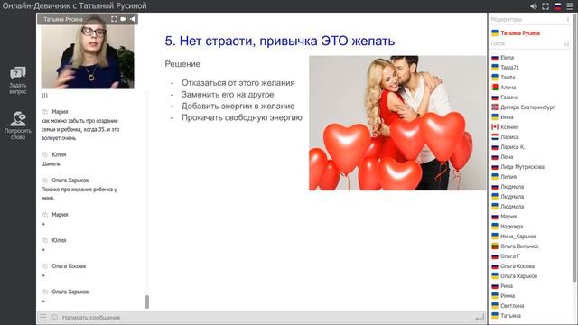Open the emoji picker in message field
Viewport: 578px width, 325px height.
point(54,317)
